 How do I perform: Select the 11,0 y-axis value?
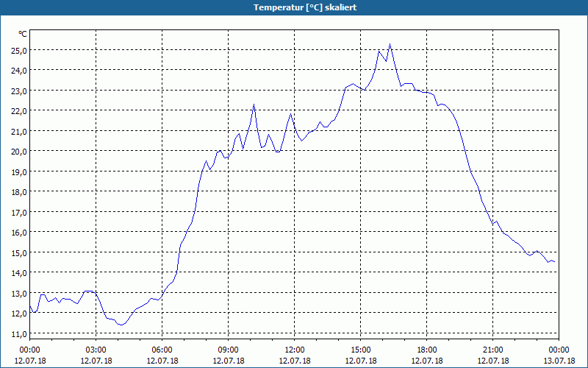pyautogui.click(x=19, y=334)
